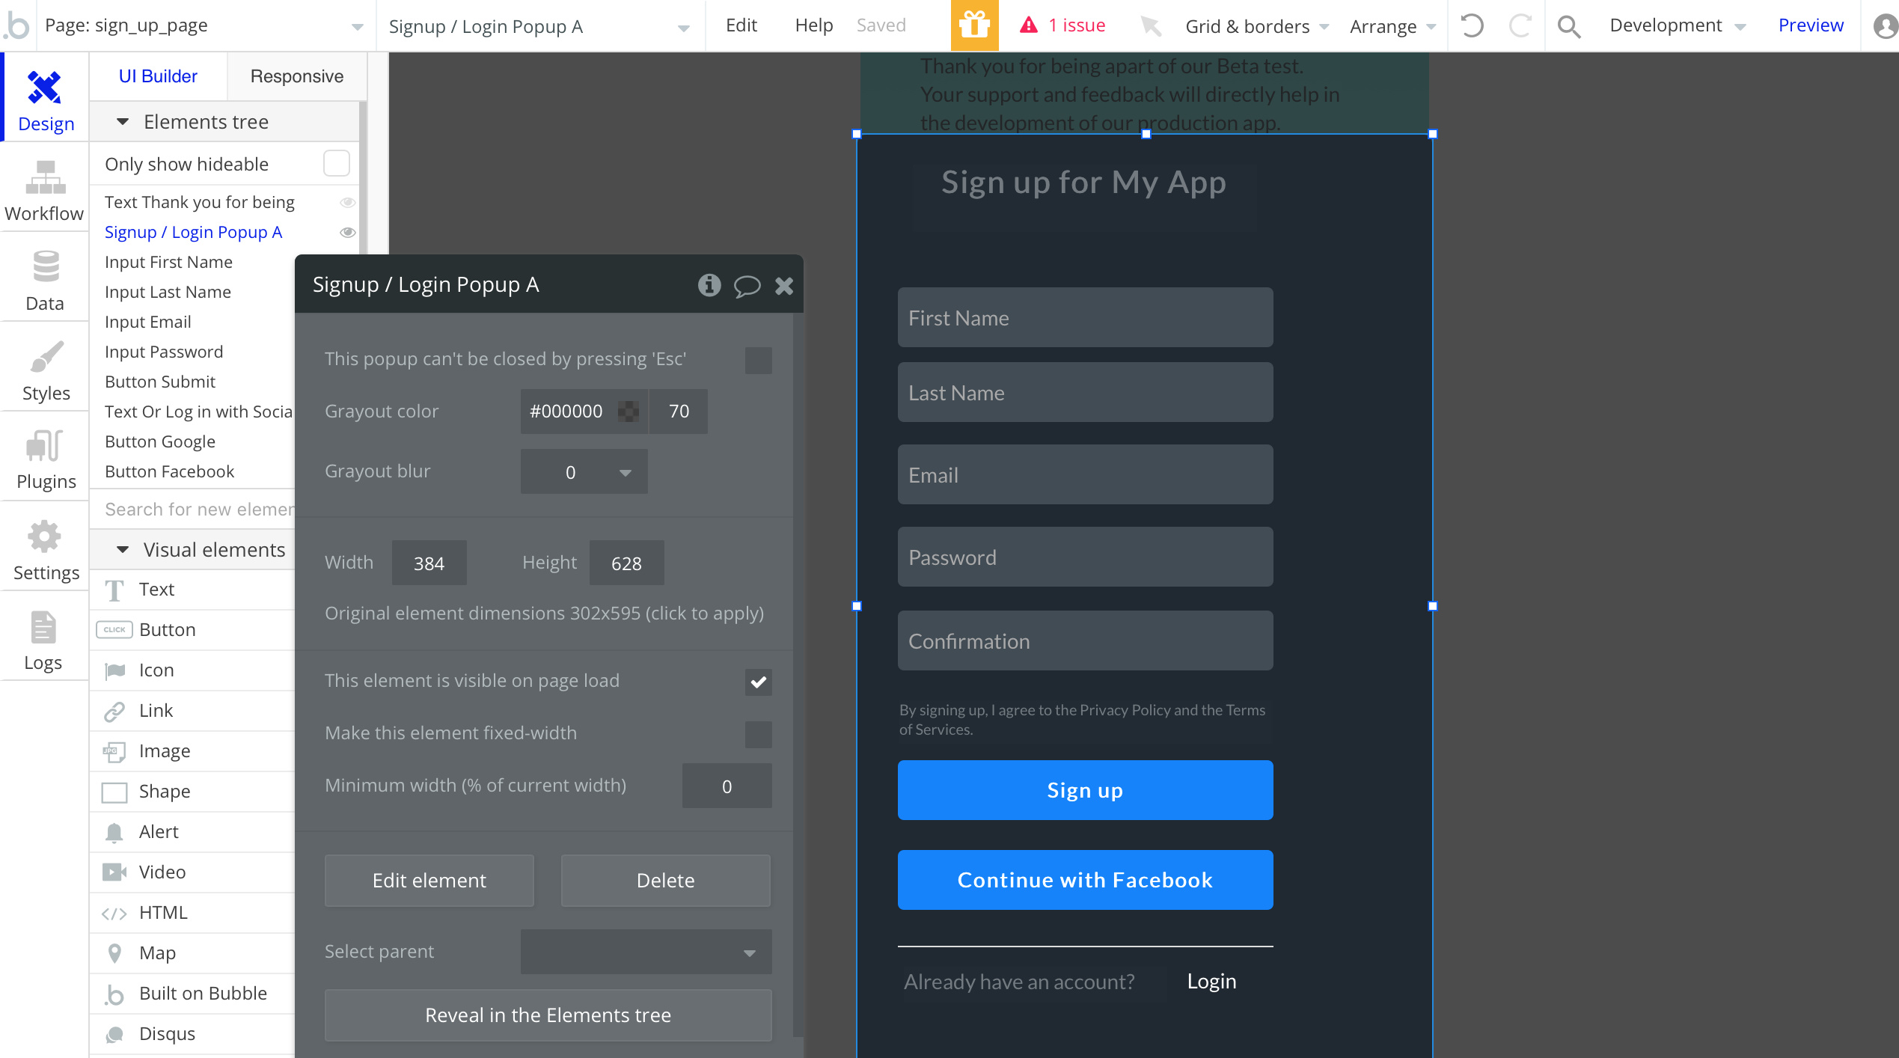Click the undo arrow icon

pos(1472,25)
